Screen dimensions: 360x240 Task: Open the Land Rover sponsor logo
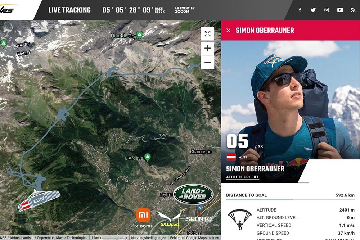[x=193, y=194]
